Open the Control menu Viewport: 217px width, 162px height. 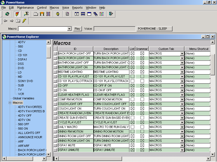tap(42, 8)
